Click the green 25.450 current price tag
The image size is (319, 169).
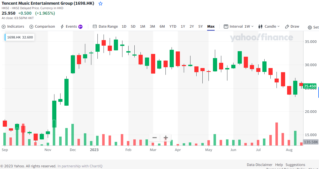point(310,86)
